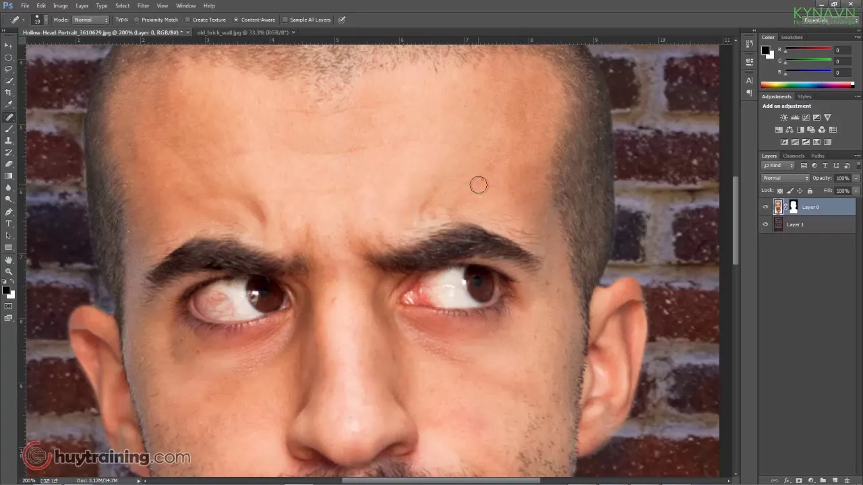Open the brush size picker dropdown
The width and height of the screenshot is (863, 485).
point(46,20)
